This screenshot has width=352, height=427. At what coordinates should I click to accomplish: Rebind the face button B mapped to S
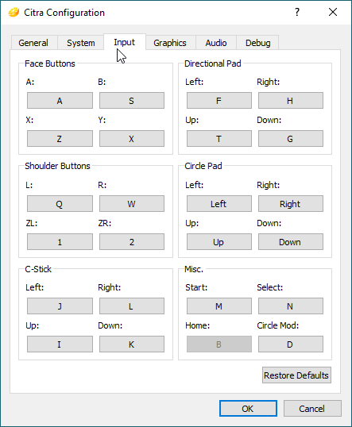coord(132,101)
